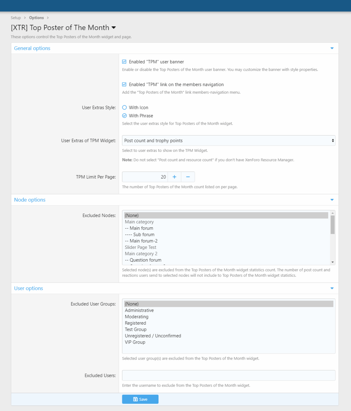Collapse the Node options section arrow
The image size is (351, 411).
pyautogui.click(x=332, y=200)
